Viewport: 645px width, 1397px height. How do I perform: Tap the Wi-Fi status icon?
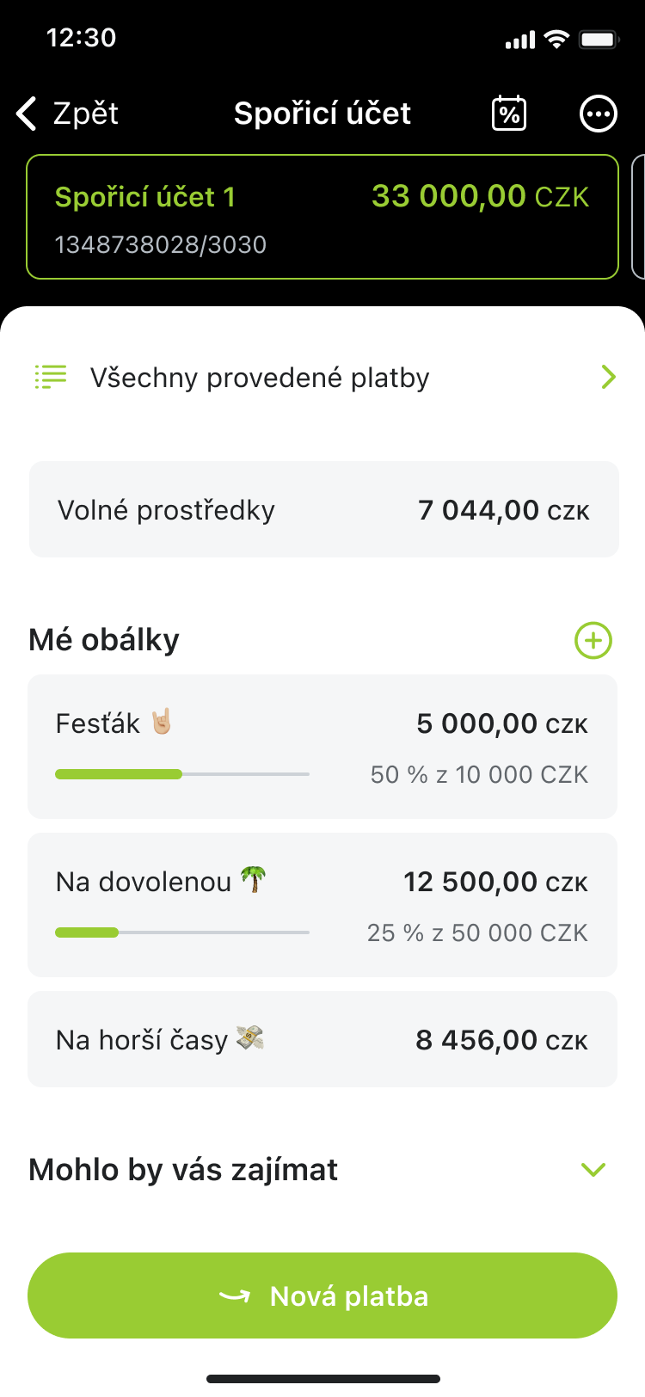pyautogui.click(x=557, y=39)
